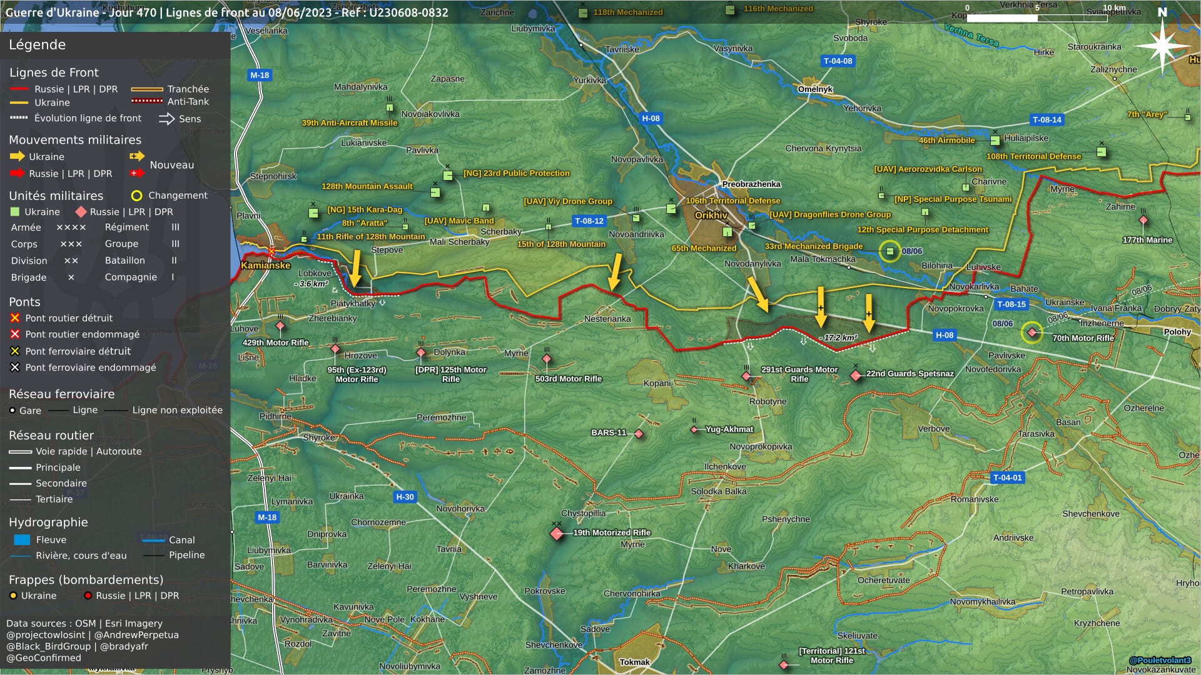1201x675 pixels.
Task: Click the -3.6 km² area label
Action: 312,284
